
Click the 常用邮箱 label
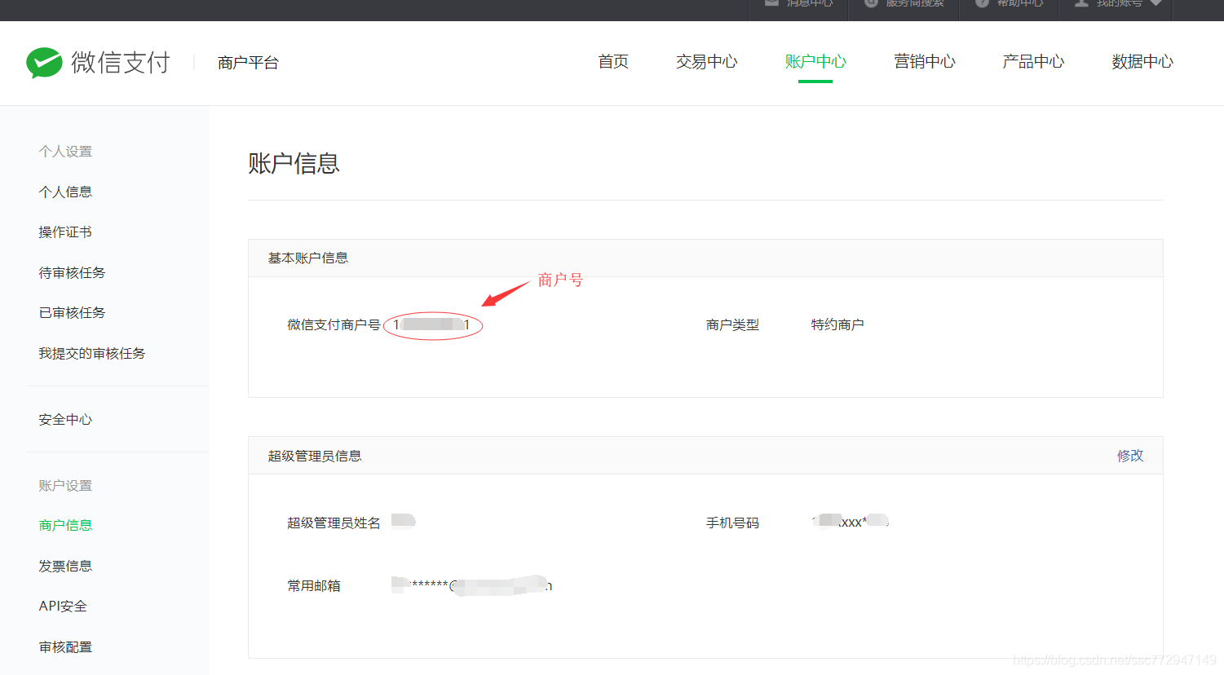click(314, 585)
